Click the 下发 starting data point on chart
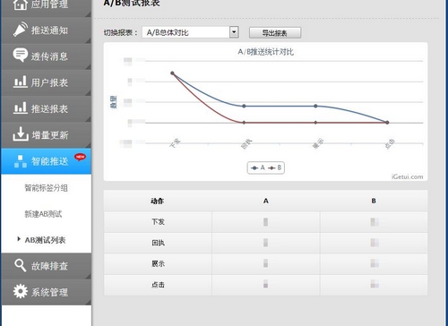 click(x=172, y=73)
